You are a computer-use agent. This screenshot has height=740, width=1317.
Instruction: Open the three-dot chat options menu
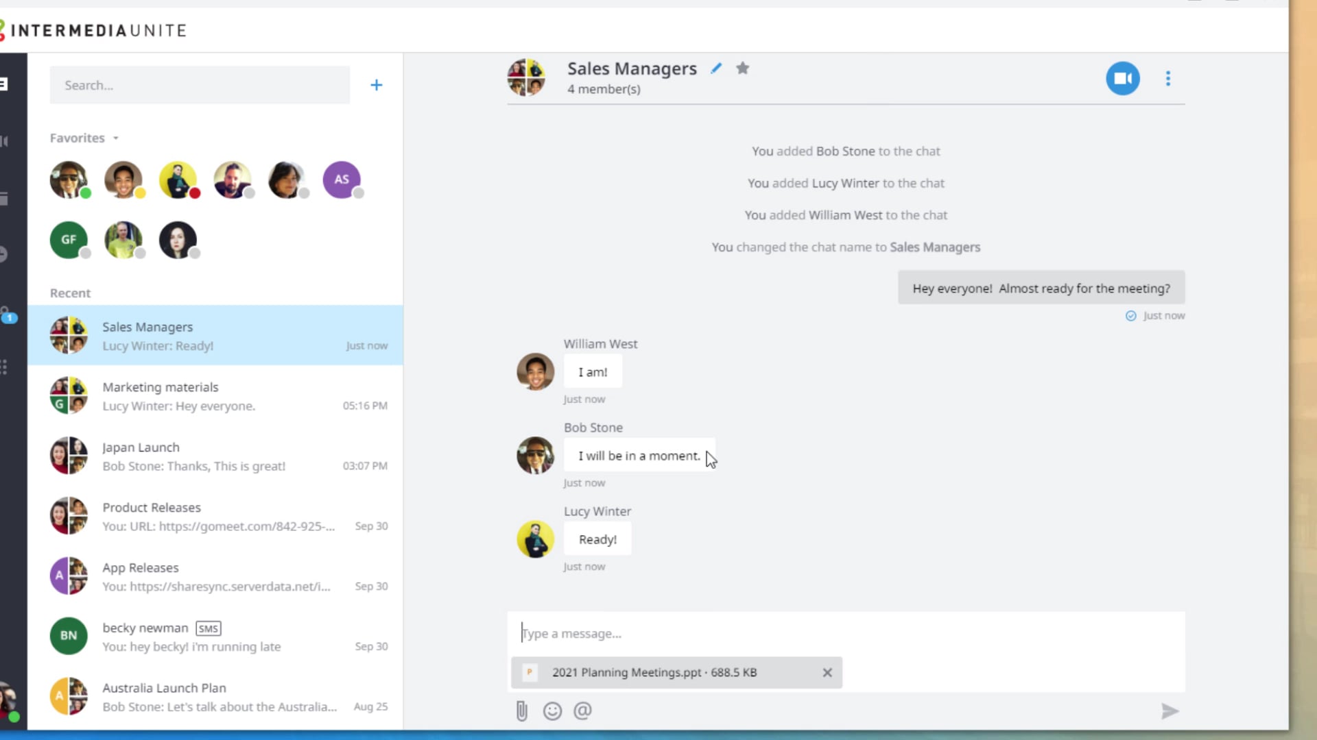1167,79
